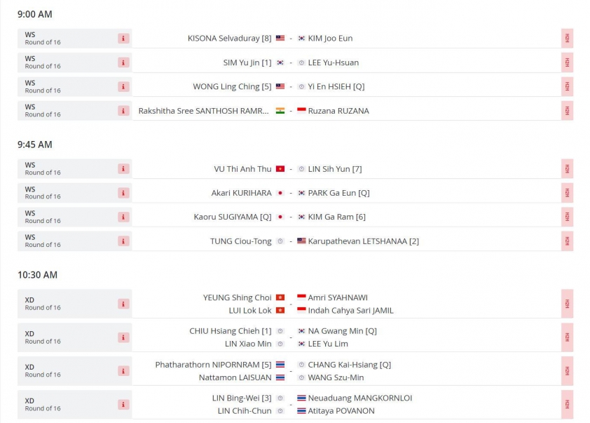The image size is (590, 423).
Task: Click info icon for Kaoru SUGIYAMA match
Action: click(x=123, y=217)
